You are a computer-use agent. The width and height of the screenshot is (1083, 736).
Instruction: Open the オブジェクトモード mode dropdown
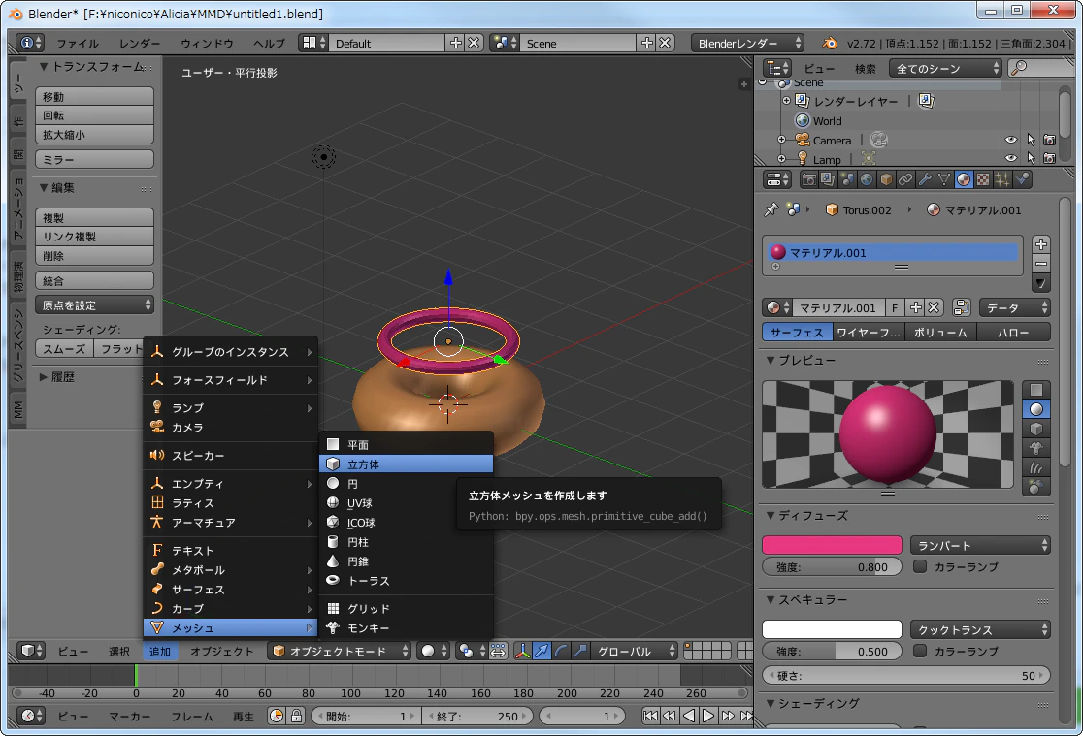point(339,651)
